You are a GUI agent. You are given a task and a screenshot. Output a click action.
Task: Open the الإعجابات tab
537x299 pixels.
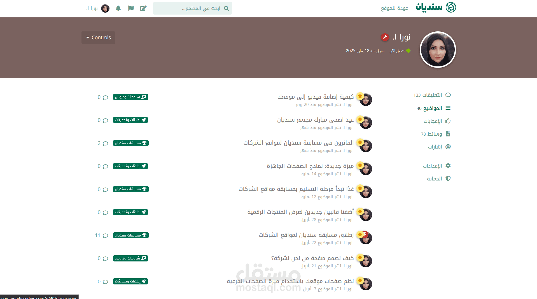click(x=437, y=121)
